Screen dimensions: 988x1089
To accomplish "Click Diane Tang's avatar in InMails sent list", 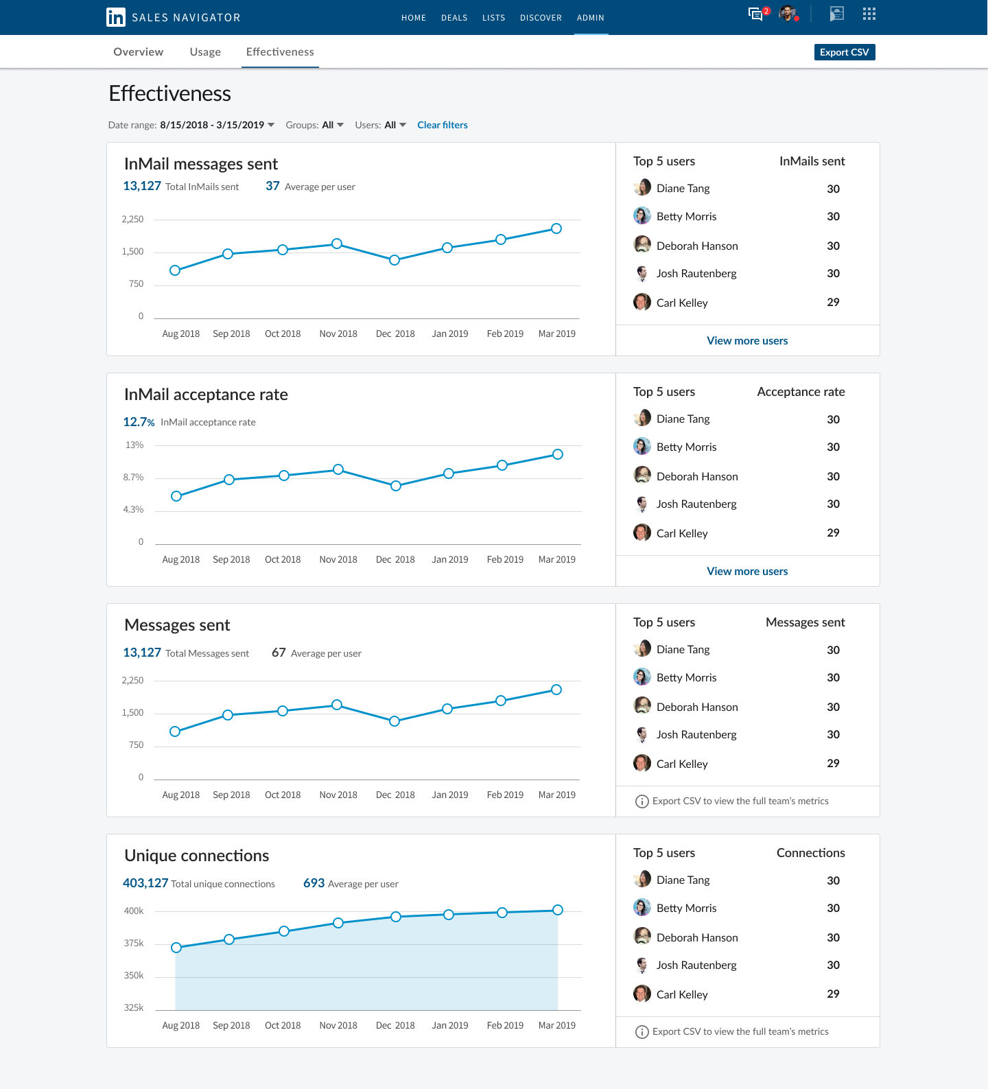I will [x=642, y=187].
